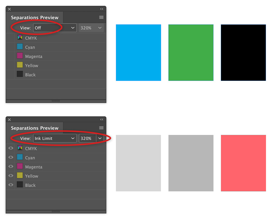Open the 320% ink limit percentage dropdown
Screen dimensions: 272x221
91,28
